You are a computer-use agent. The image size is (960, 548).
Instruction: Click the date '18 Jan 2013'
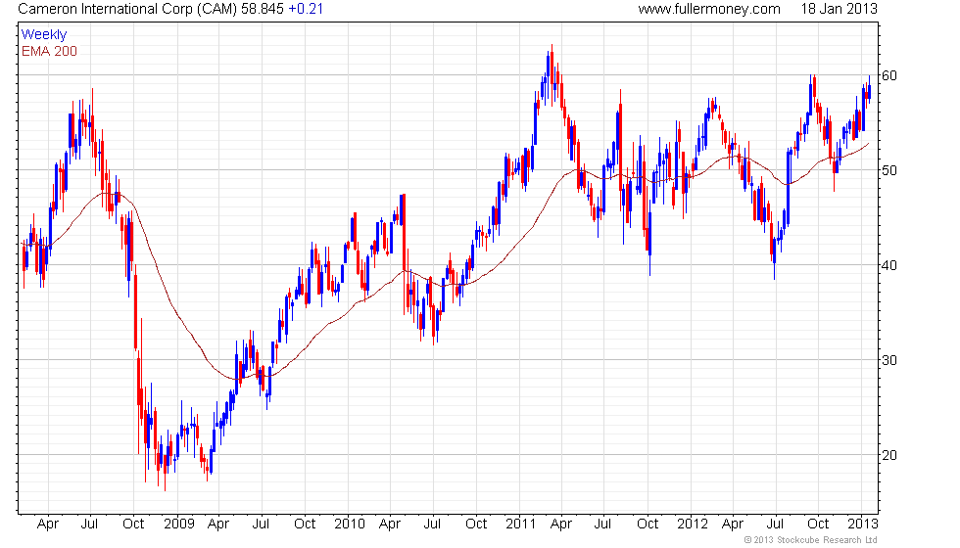(x=839, y=9)
